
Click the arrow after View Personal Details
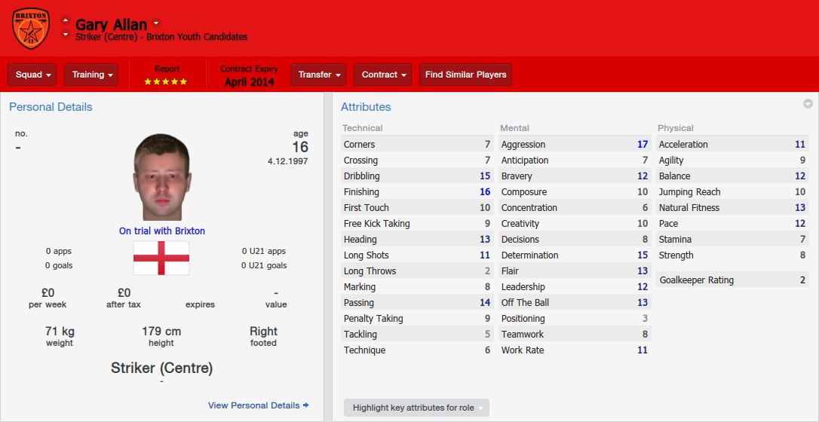click(x=306, y=405)
